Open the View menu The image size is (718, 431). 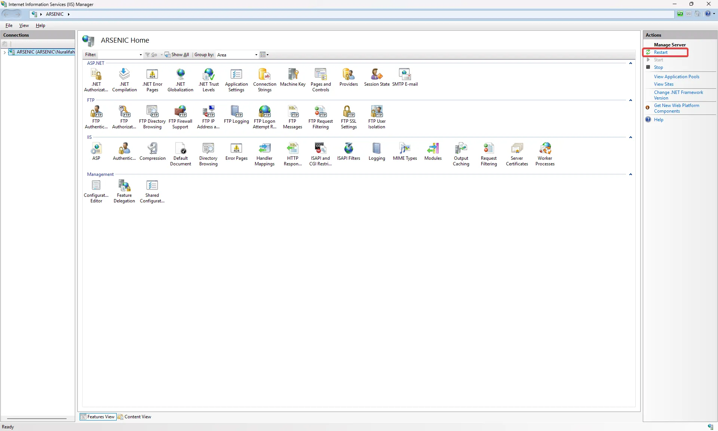coord(24,25)
